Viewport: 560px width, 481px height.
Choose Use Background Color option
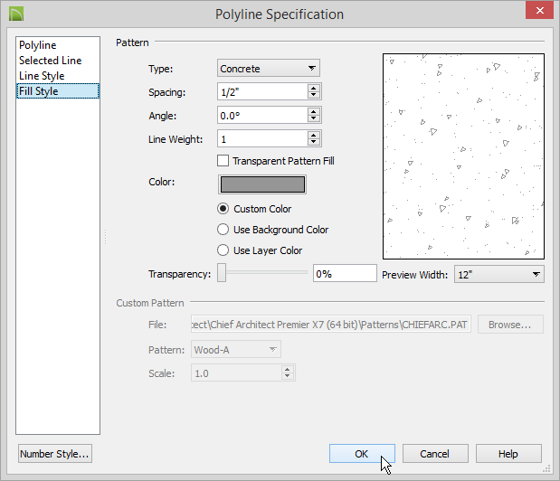click(223, 229)
